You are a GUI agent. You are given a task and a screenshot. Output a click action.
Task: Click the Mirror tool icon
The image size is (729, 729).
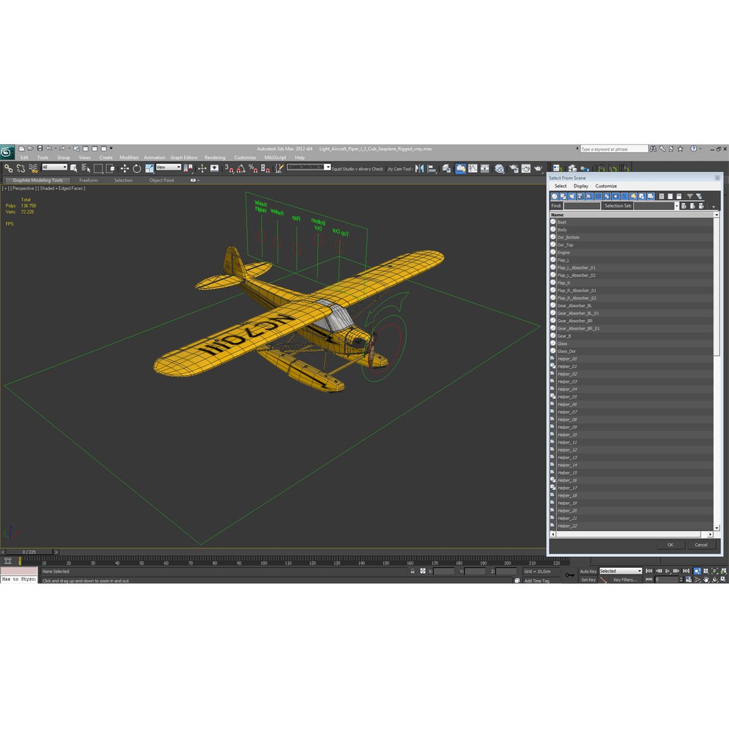[419, 169]
